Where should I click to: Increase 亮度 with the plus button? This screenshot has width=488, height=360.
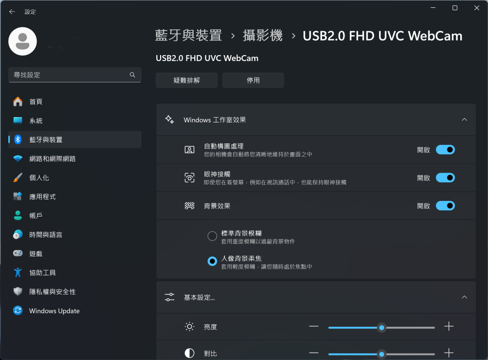tap(448, 326)
